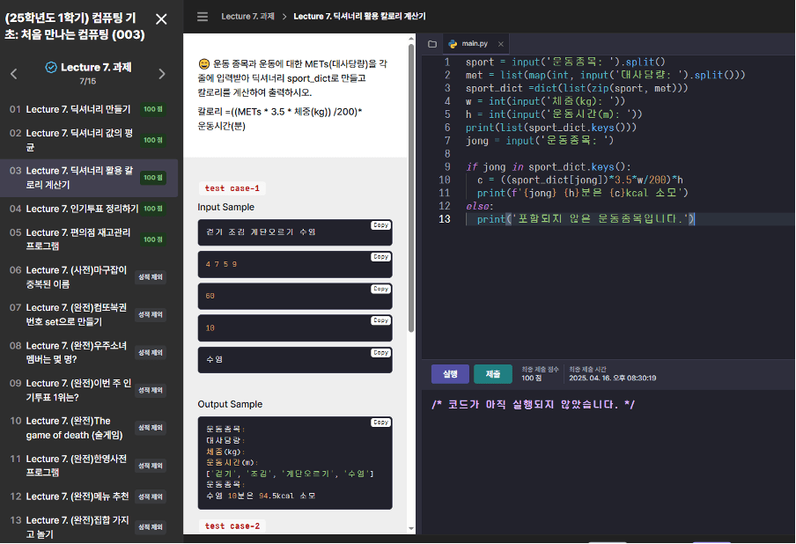This screenshot has width=796, height=544.
Task: Copy the Output Sample text
Action: click(x=379, y=422)
